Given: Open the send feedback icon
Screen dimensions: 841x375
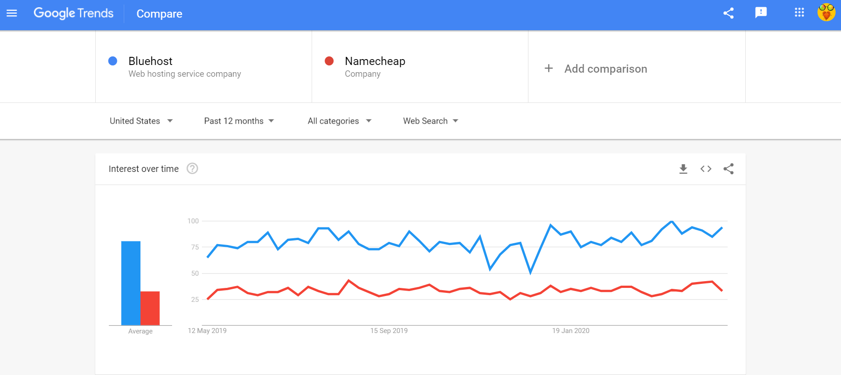Looking at the screenshot, I should 761,13.
